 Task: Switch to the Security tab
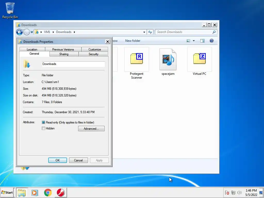93,54
